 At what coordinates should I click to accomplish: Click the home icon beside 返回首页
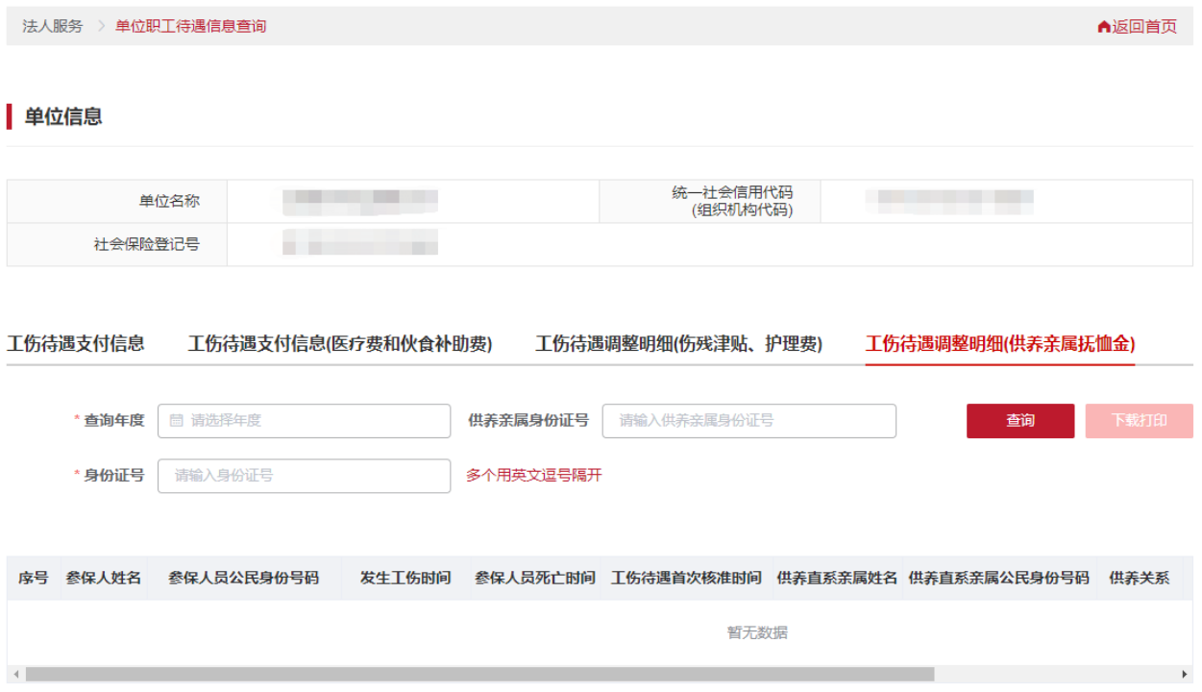[x=1103, y=27]
